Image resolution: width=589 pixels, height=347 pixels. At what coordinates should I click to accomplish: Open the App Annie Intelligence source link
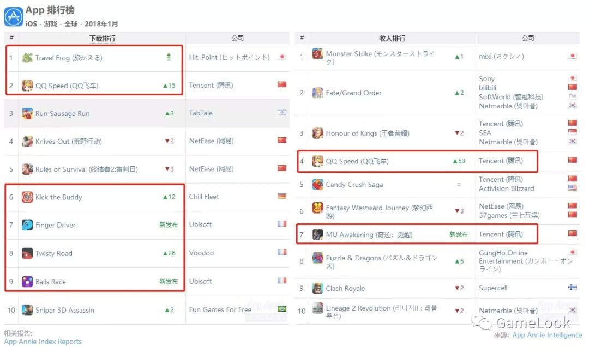547,335
